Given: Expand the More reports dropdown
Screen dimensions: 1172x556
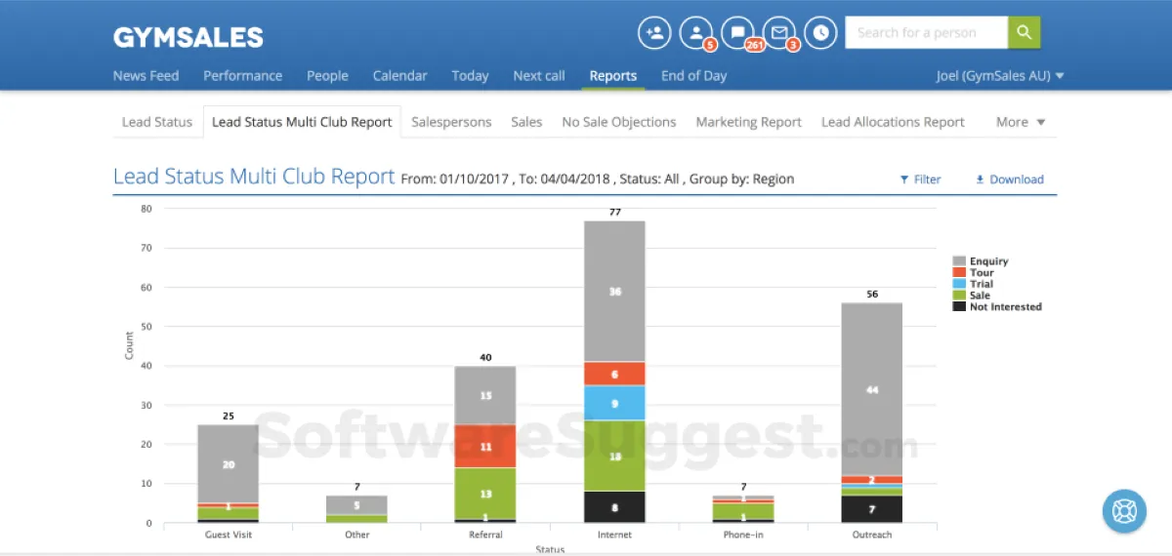Looking at the screenshot, I should coord(1021,122).
